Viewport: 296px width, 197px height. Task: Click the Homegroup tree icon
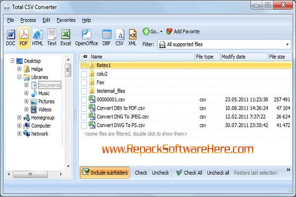coord(27,118)
